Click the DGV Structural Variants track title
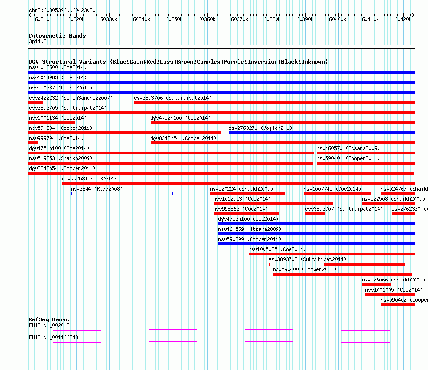Screen dimensions: 428x370 (178, 62)
